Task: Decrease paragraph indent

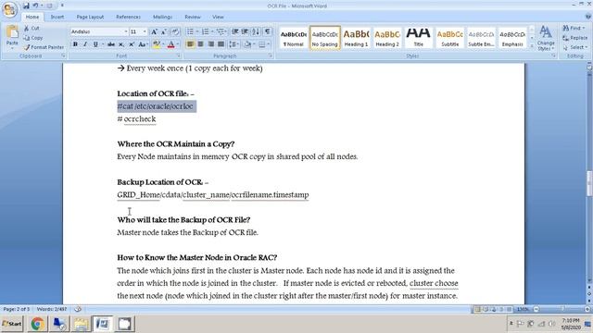Action: click(234, 31)
